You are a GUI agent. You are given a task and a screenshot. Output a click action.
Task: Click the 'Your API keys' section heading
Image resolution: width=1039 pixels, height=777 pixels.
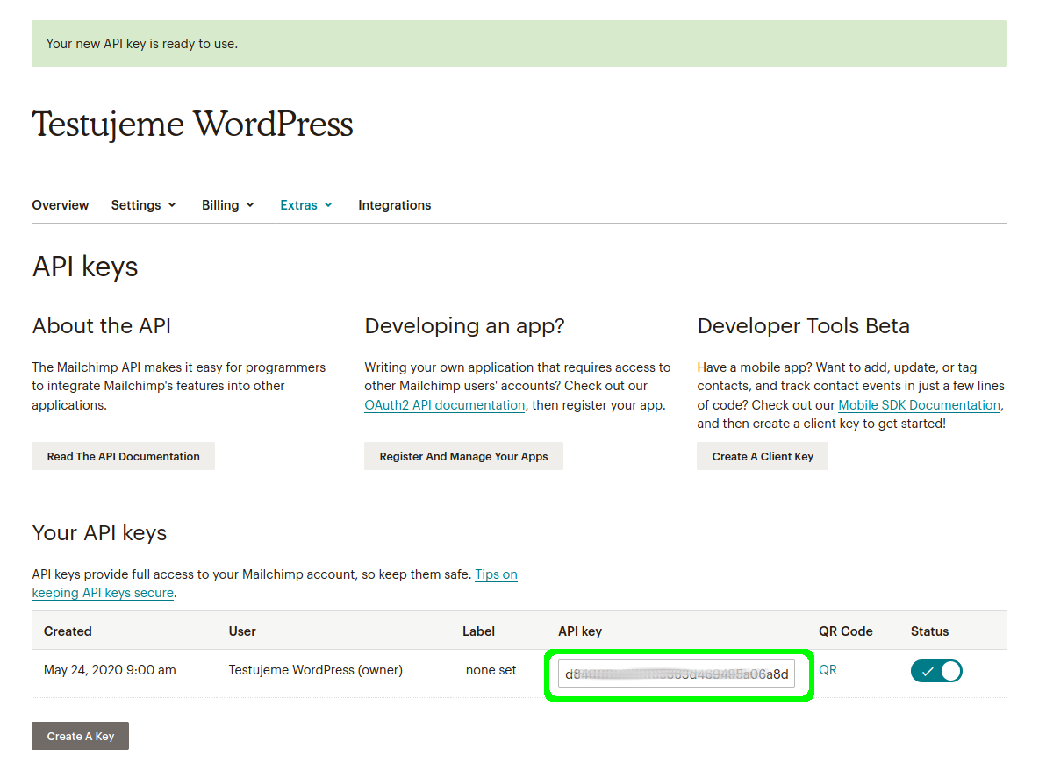tap(99, 533)
